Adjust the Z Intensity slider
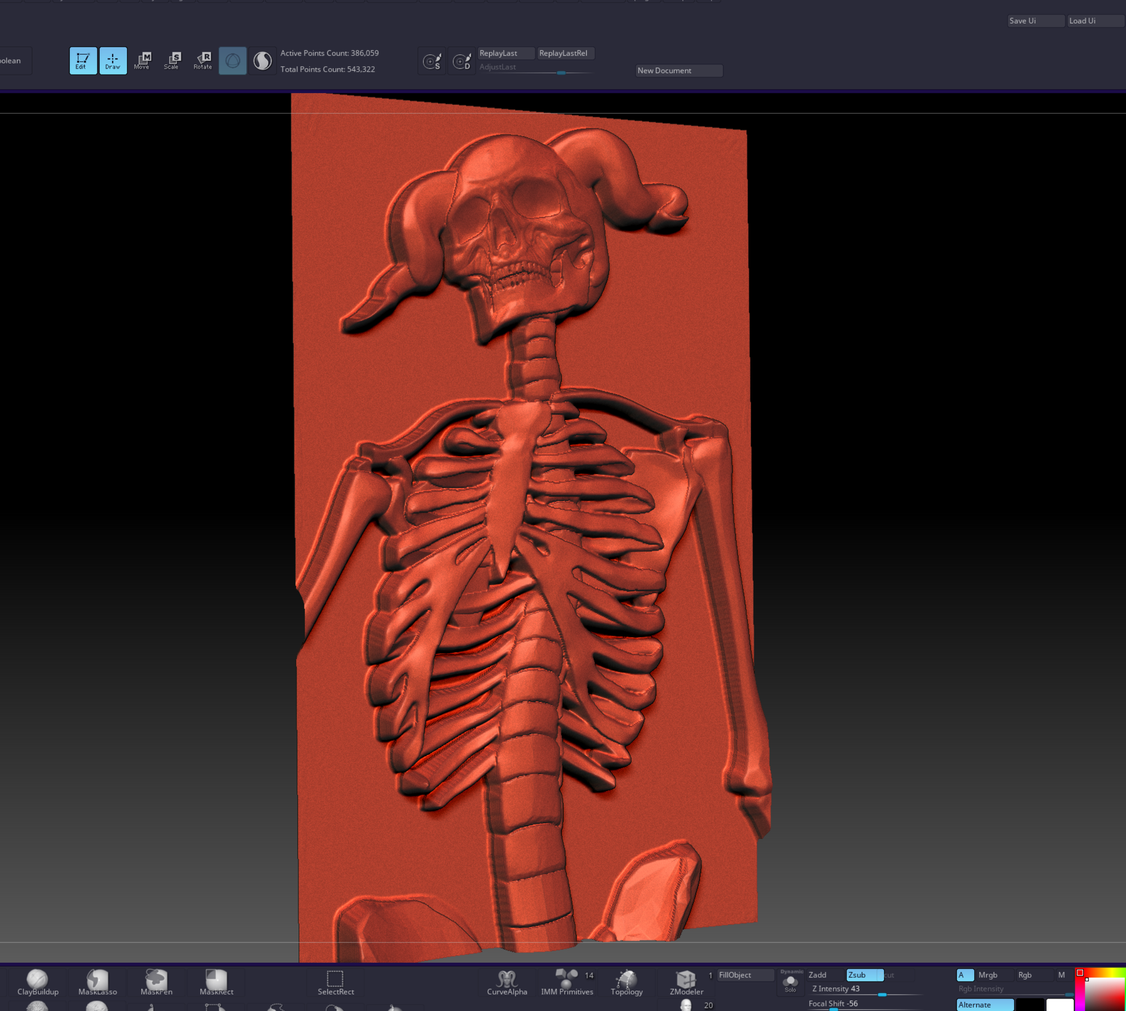Screen dimensions: 1126x1011 882,995
